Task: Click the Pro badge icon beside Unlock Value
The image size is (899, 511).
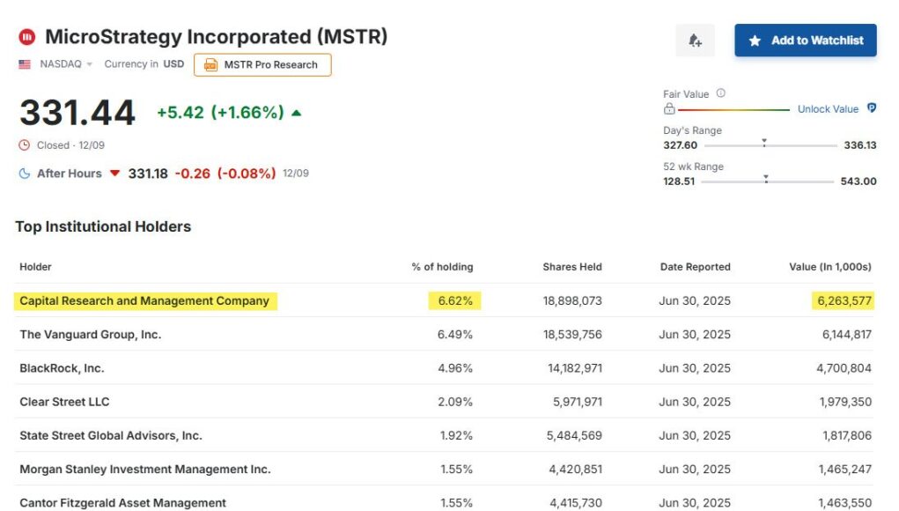Action: [x=872, y=107]
